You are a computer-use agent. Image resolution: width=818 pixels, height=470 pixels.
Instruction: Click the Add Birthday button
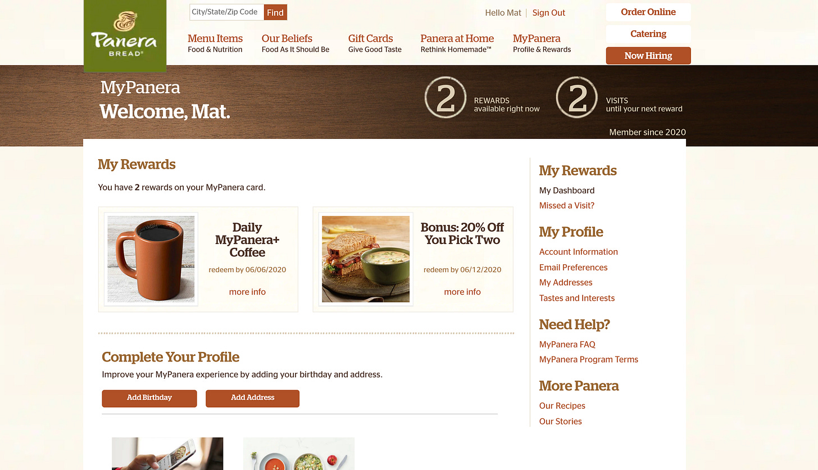click(x=149, y=398)
